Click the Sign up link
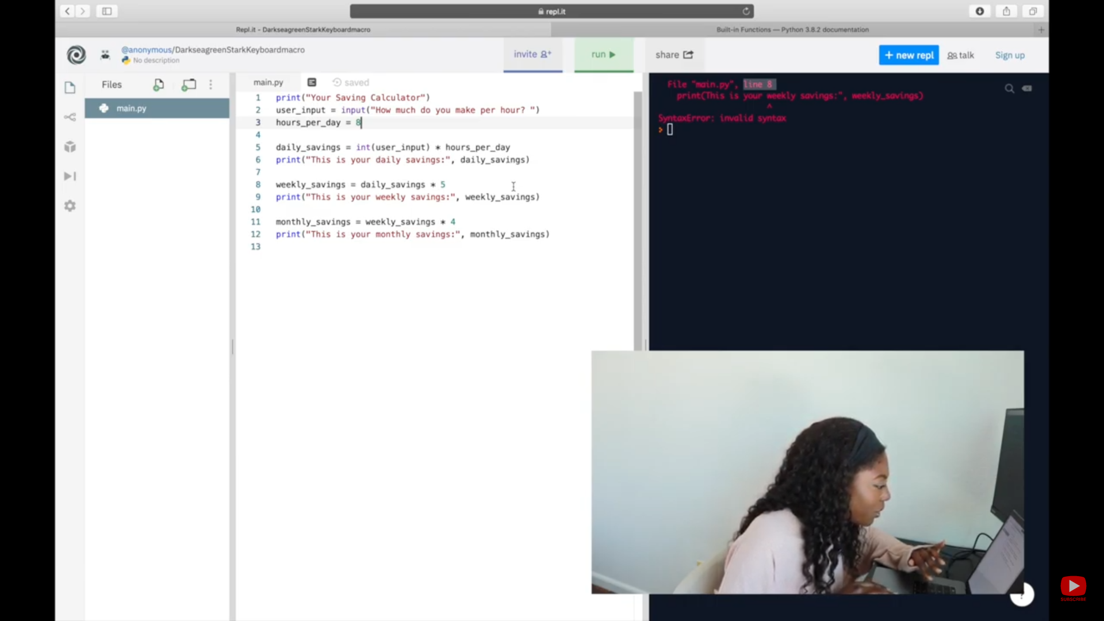Image resolution: width=1104 pixels, height=621 pixels. coord(1010,55)
